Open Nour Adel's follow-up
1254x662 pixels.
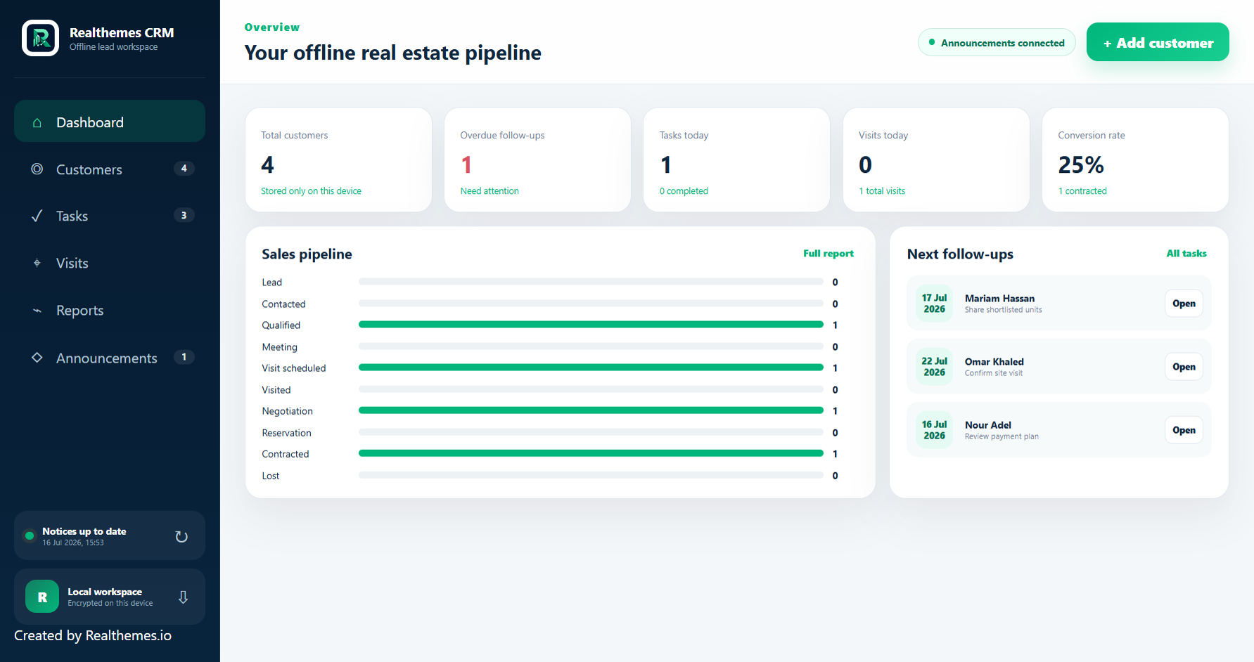(x=1184, y=430)
